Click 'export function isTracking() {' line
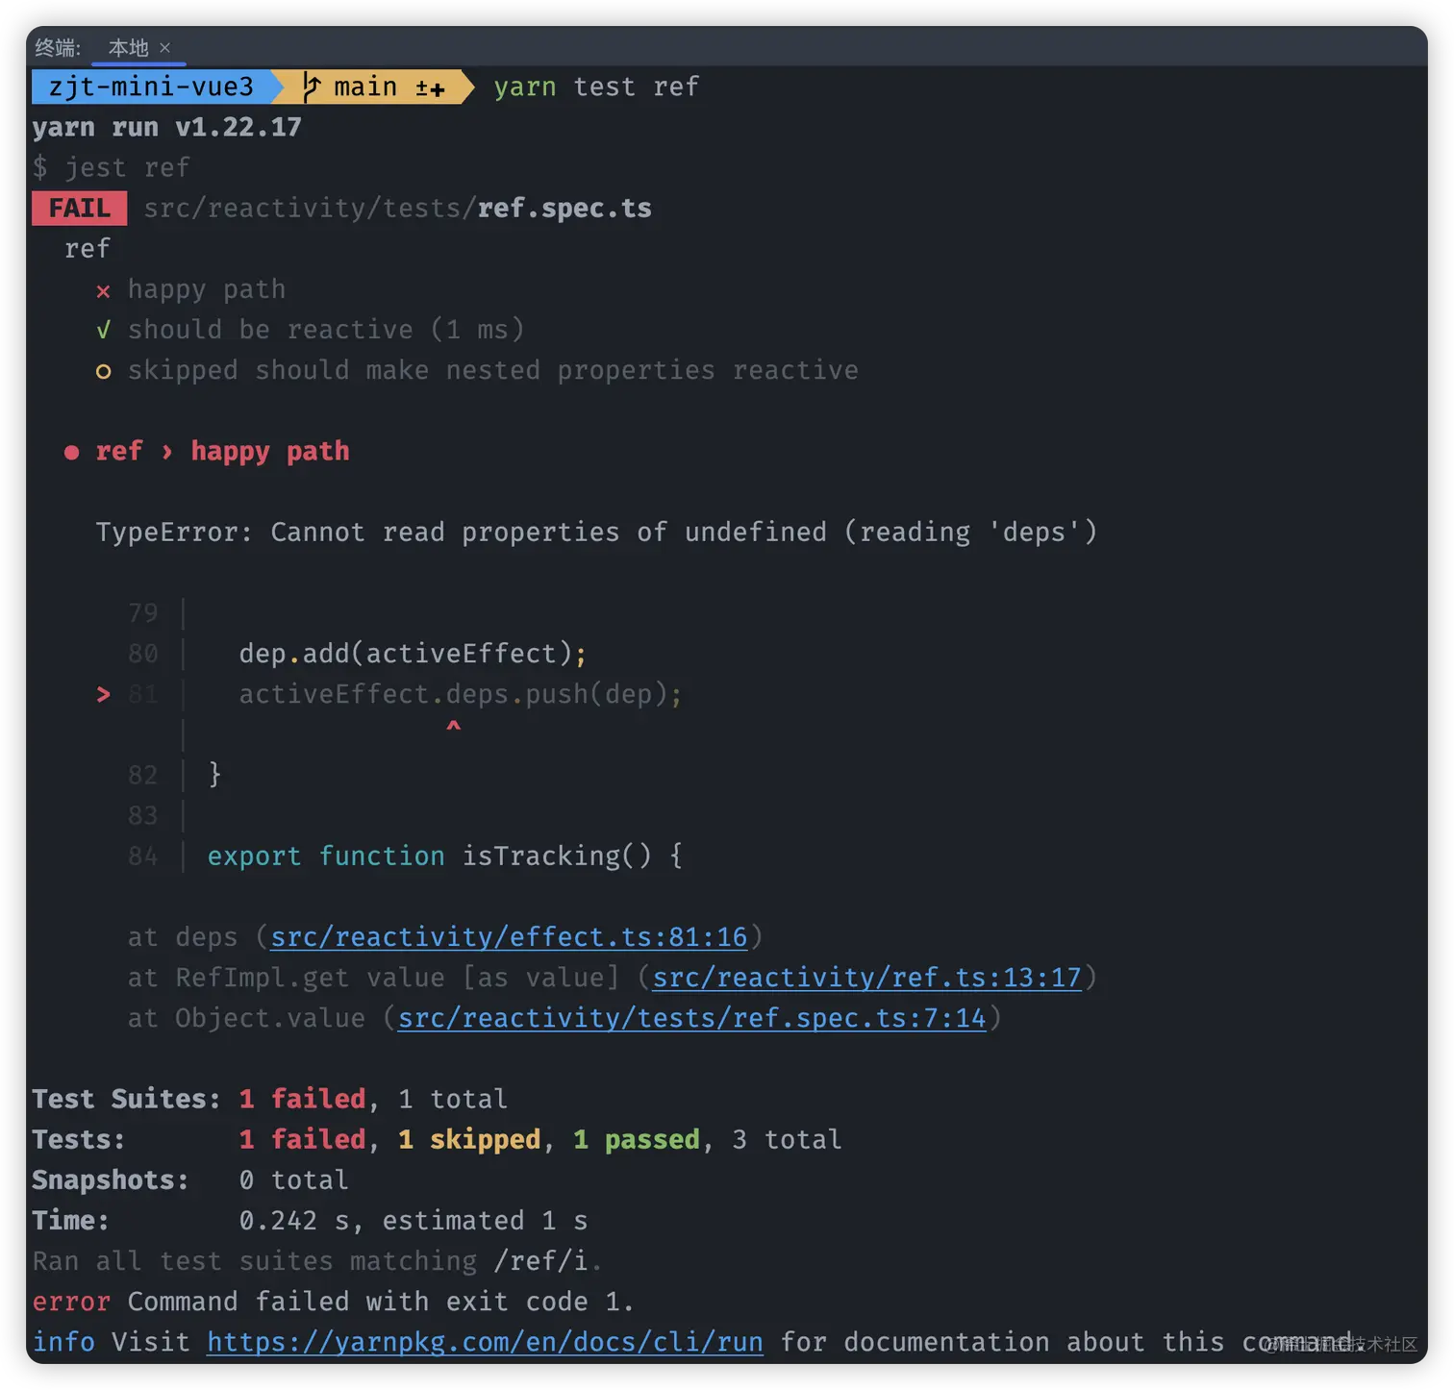This screenshot has height=1390, width=1454. 445,856
